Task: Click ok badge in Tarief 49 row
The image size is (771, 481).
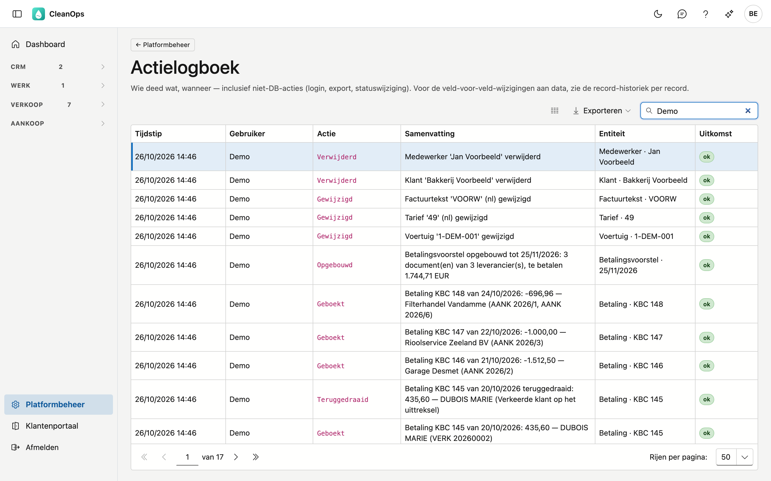Action: (706, 218)
